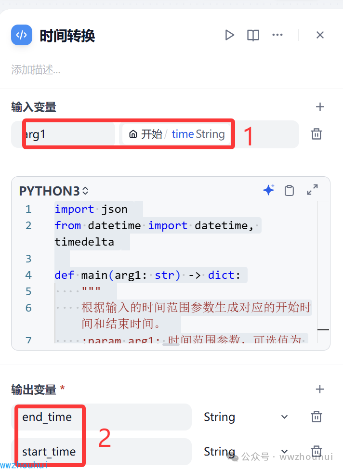Click the 添加描述 description field
The image size is (343, 470).
[x=36, y=70]
